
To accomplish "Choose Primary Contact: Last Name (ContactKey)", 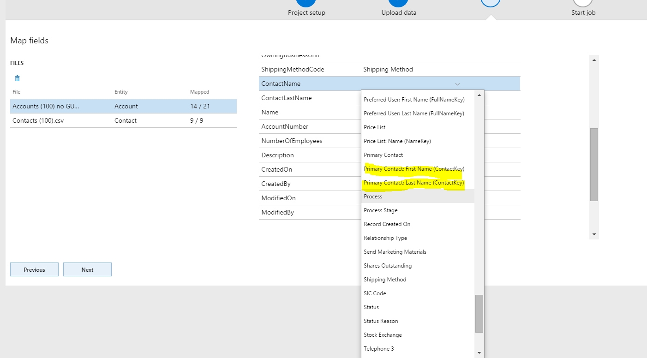I will click(x=413, y=183).
